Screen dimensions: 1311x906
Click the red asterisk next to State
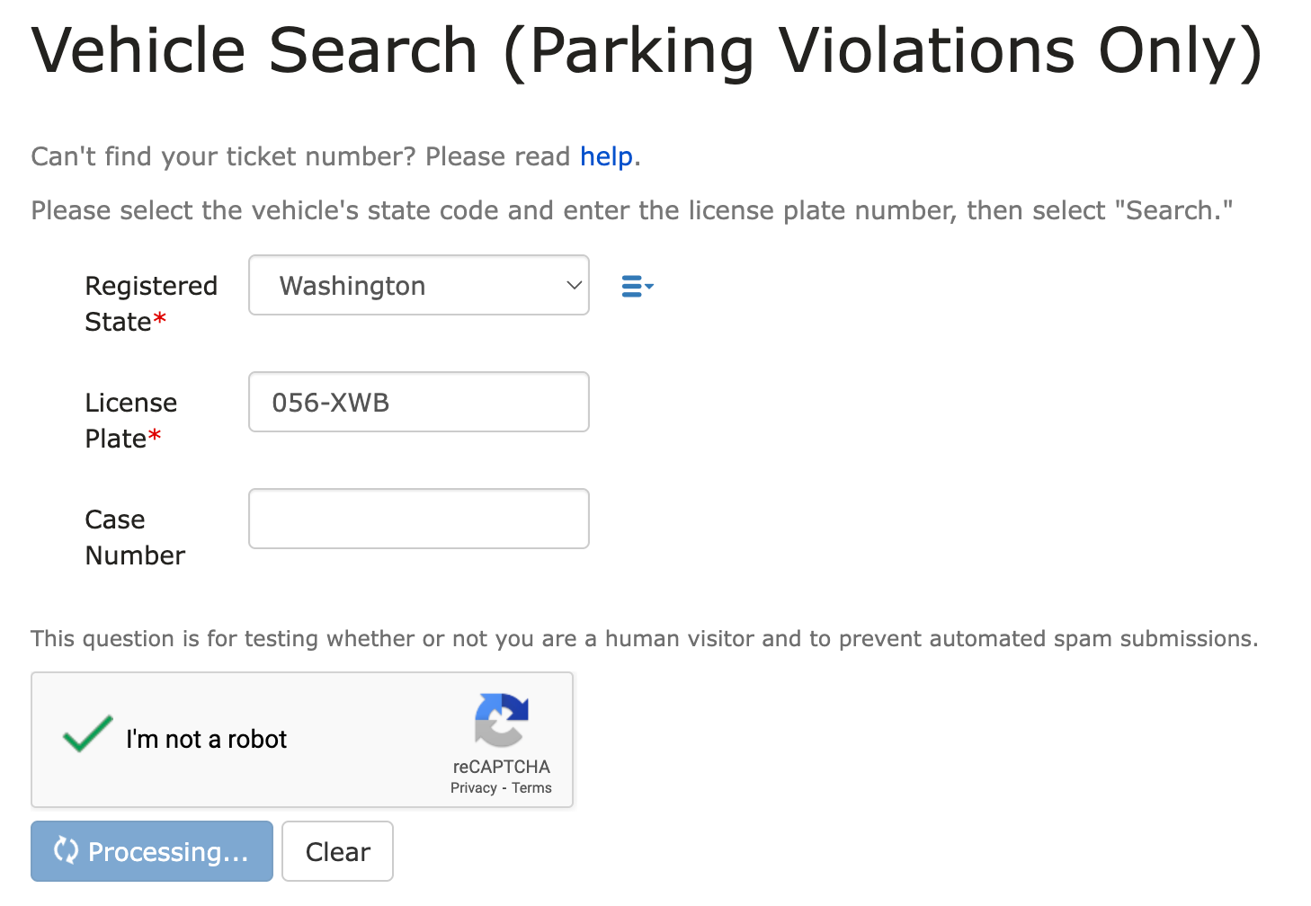click(159, 318)
